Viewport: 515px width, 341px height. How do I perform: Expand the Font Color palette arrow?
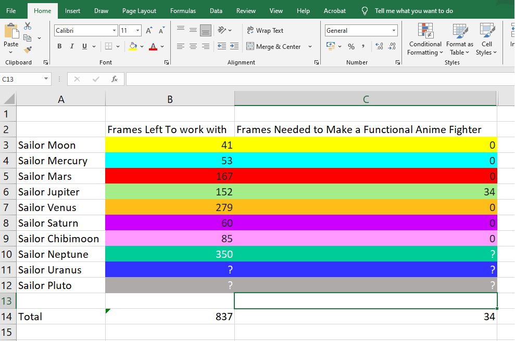[162, 47]
